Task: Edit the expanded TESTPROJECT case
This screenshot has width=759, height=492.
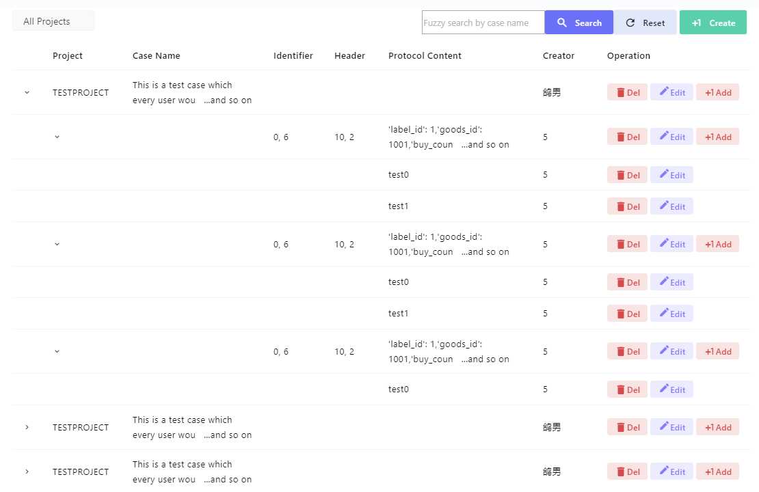Action: pyautogui.click(x=672, y=92)
